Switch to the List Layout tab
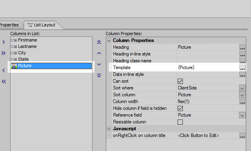 click(x=41, y=25)
